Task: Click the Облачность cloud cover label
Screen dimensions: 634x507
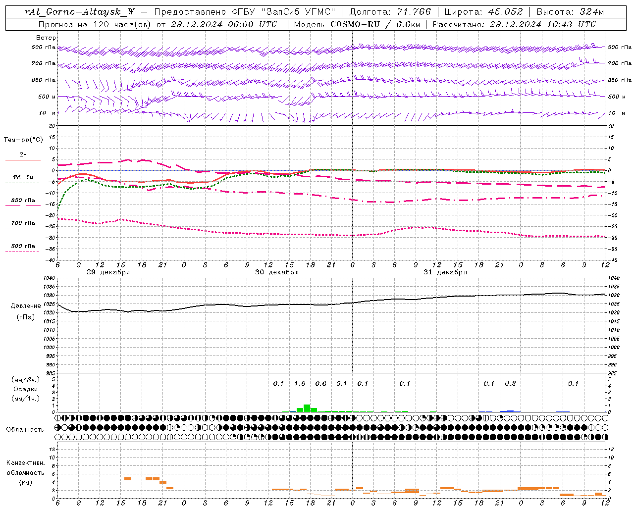Action: click(25, 430)
